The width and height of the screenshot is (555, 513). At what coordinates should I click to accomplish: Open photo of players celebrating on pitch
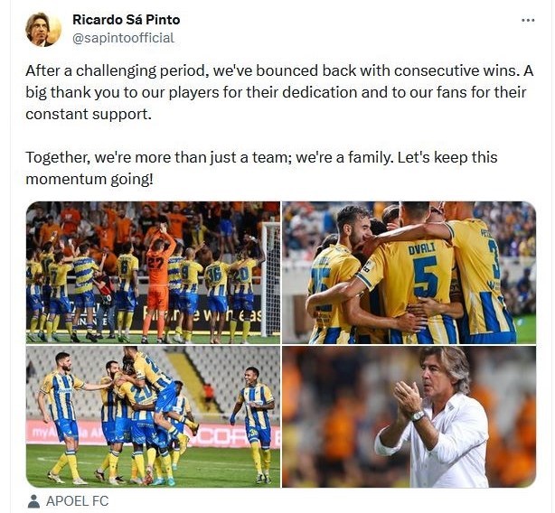click(x=153, y=417)
